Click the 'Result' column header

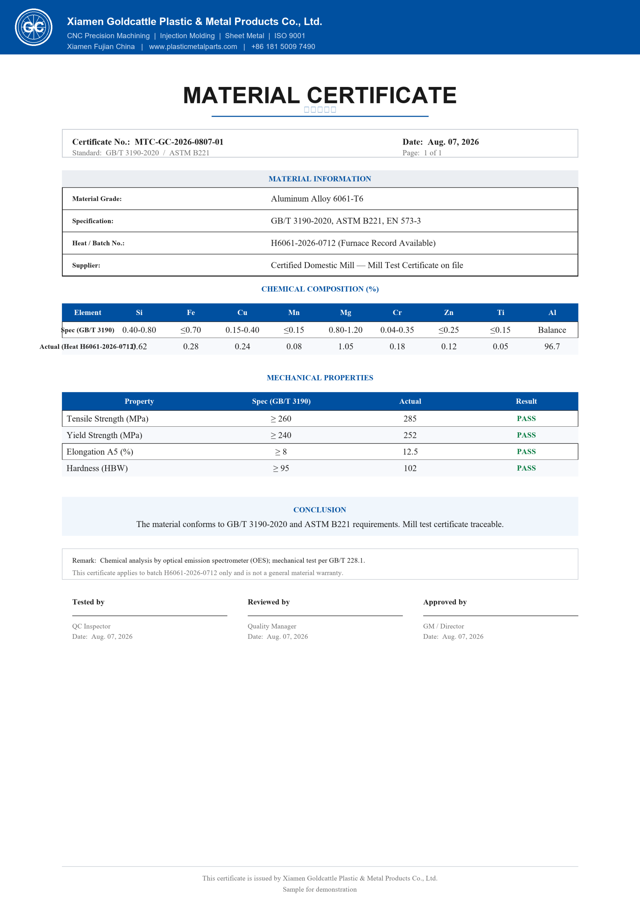pos(526,401)
